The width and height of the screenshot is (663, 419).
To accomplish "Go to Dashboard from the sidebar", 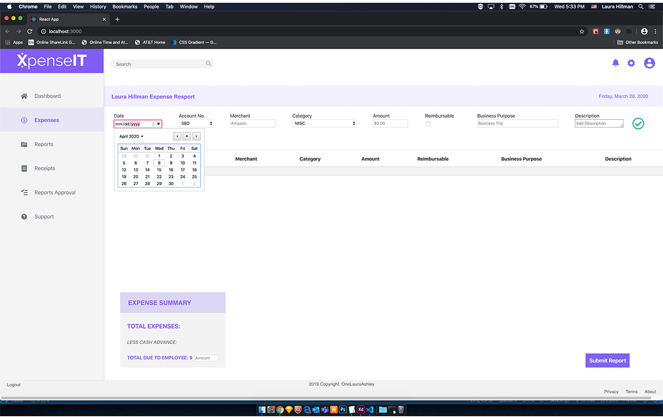I will (48, 96).
